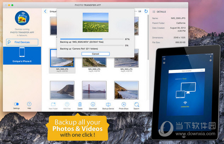
Task: Click the green zoom window button
Action: pos(12,5)
